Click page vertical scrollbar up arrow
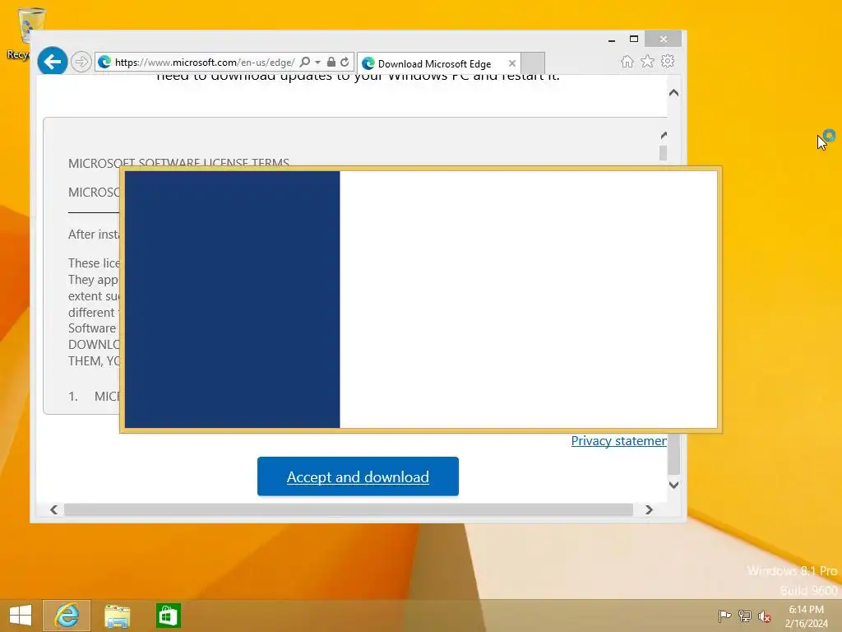 click(x=674, y=93)
